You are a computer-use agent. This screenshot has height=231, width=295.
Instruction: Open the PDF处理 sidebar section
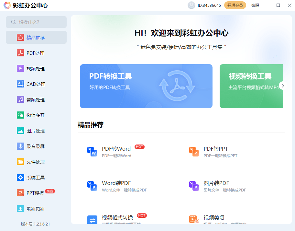point(36,53)
